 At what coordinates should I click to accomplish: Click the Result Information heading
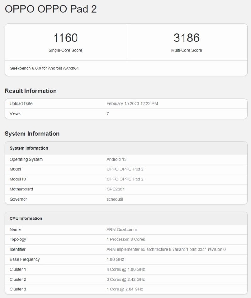31,91
